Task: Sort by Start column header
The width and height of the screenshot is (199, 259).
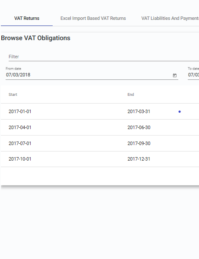Action: (x=13, y=95)
